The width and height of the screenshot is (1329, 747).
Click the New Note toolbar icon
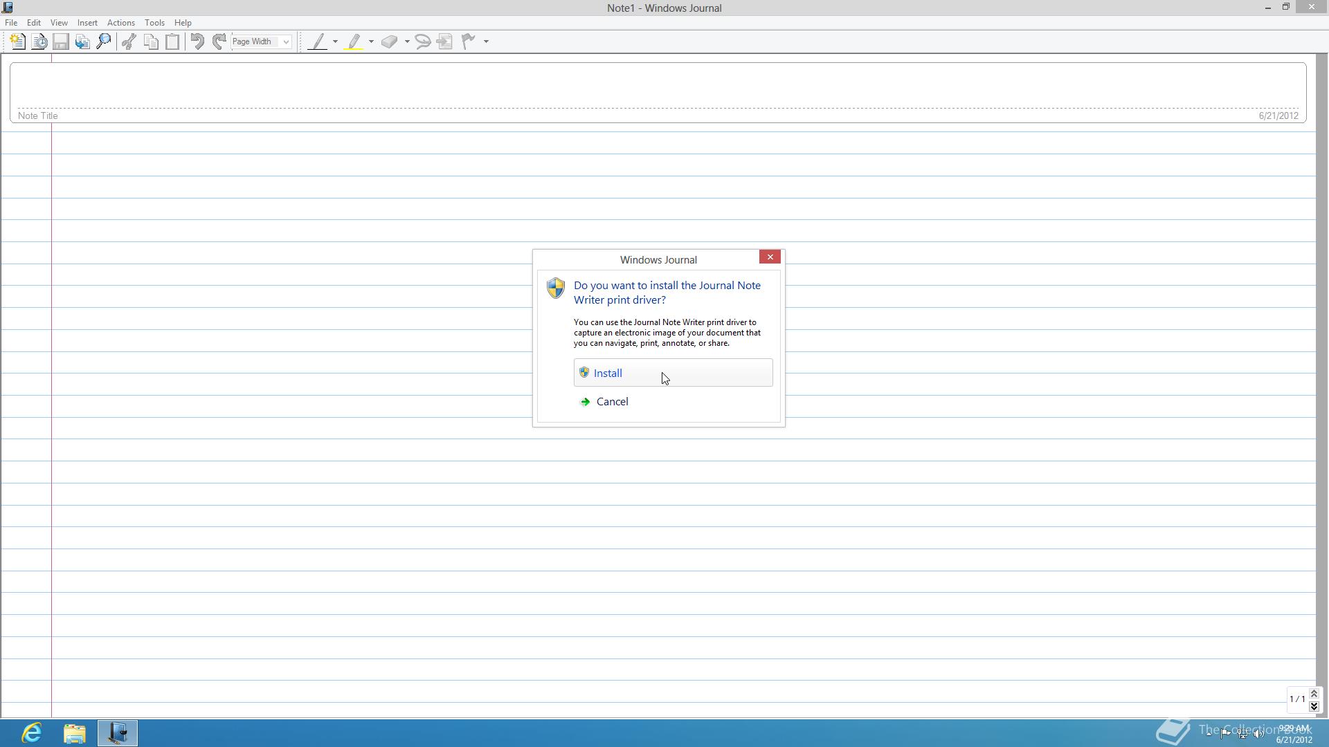point(18,41)
